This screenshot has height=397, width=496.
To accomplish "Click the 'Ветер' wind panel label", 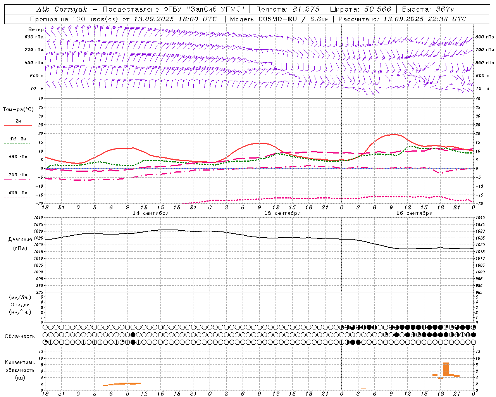I will click(36, 29).
